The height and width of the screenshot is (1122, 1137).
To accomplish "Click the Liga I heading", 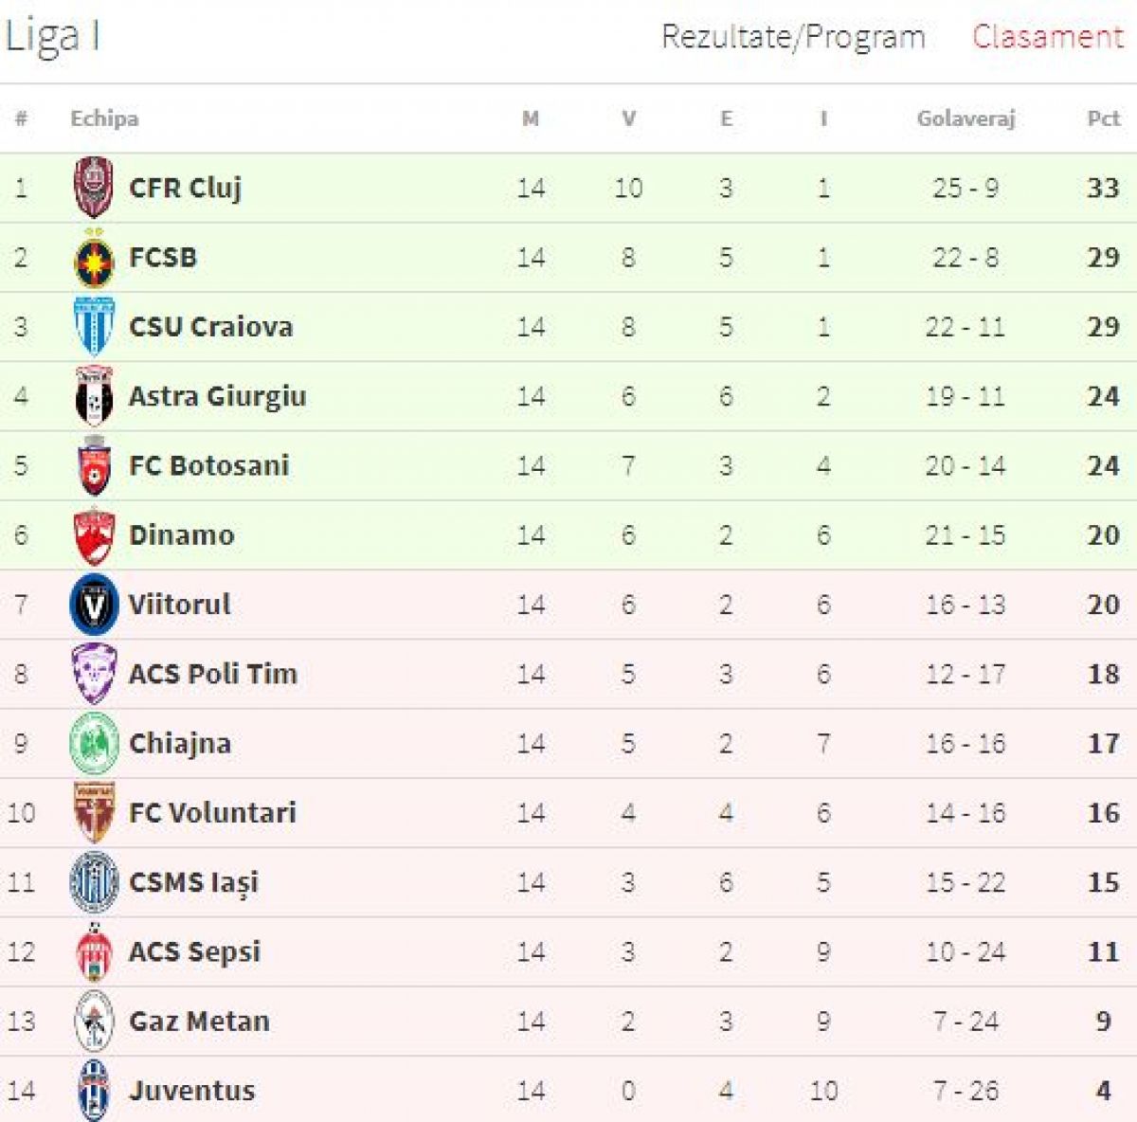I will coord(52,37).
